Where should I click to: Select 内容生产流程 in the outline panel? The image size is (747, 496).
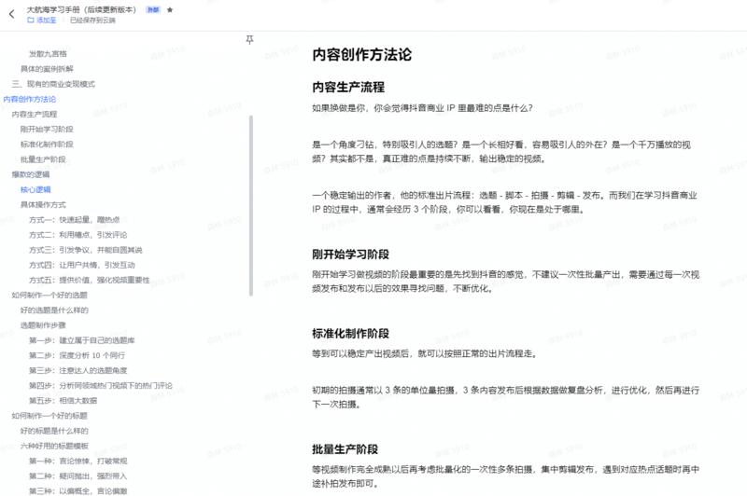pos(35,114)
